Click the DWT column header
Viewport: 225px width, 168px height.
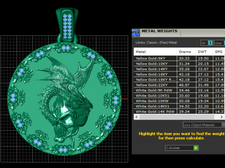[x=204, y=52]
